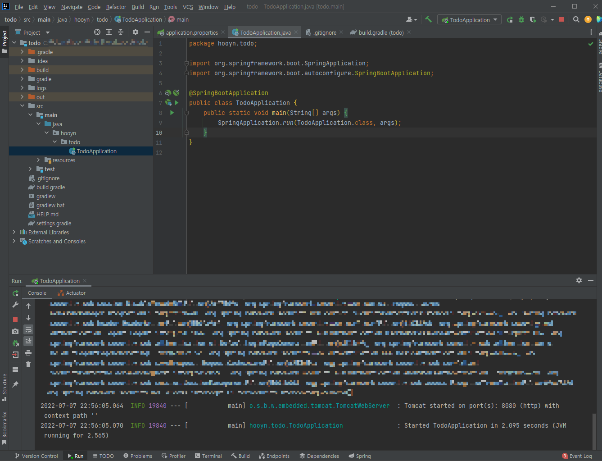Expand External Libraries node

(14, 232)
